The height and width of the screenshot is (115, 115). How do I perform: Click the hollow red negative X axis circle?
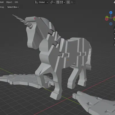pyautogui.click(x=107, y=19)
